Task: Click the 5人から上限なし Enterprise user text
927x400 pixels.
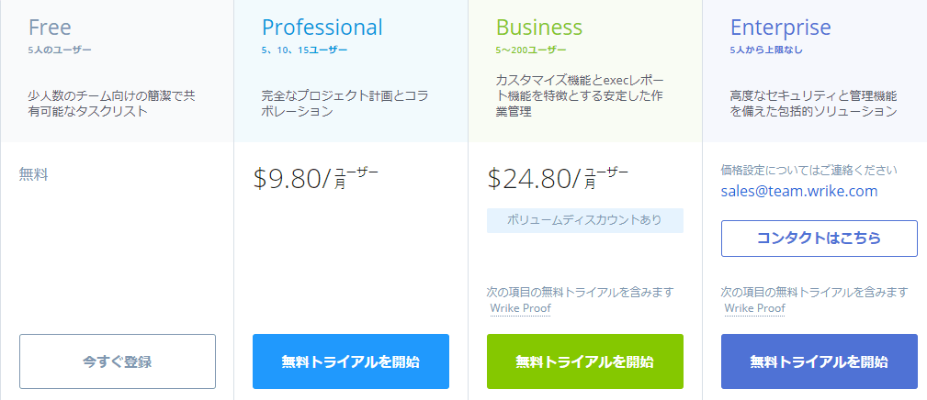Action: (766, 50)
